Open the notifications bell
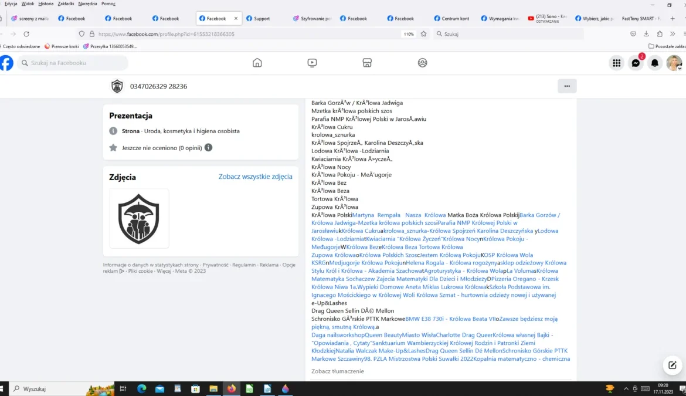Screen dimensions: 686x396 [655, 63]
